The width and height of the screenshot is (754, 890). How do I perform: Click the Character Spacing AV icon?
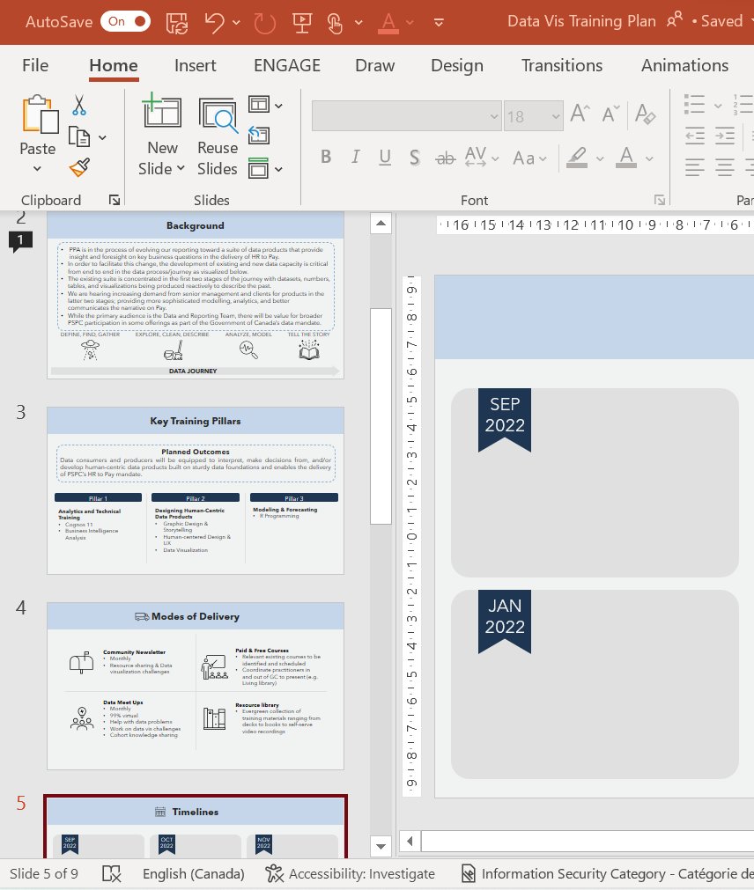476,157
